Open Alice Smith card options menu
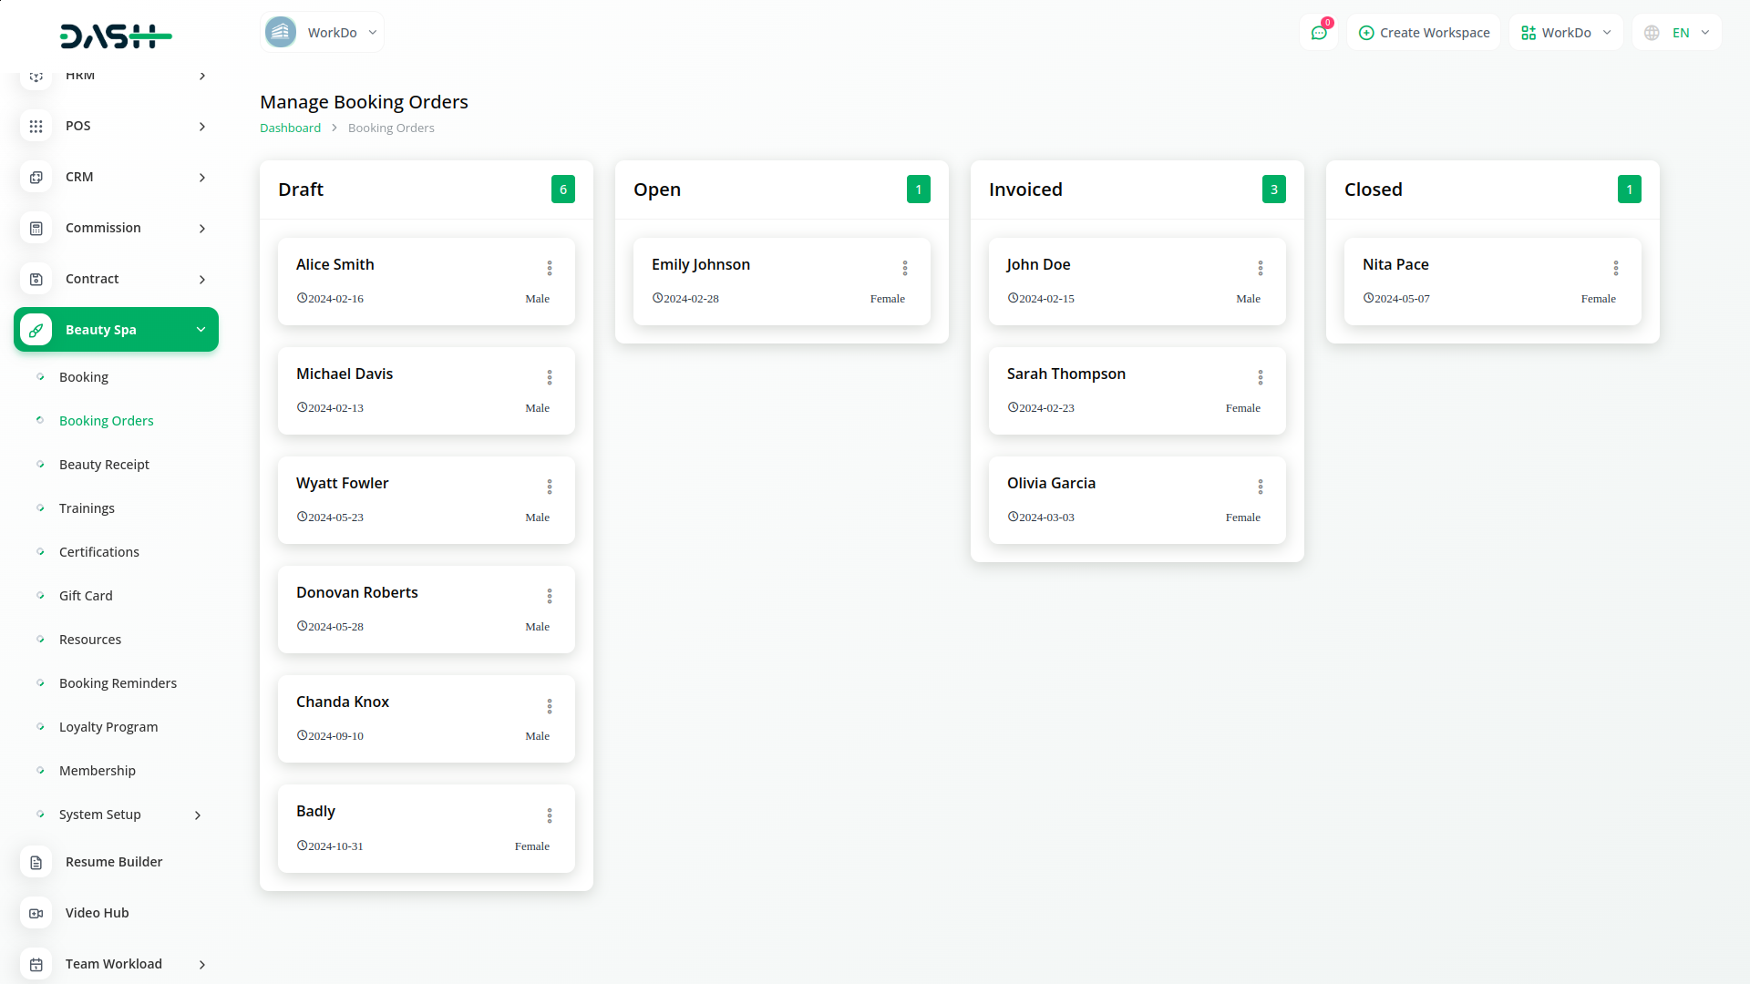The width and height of the screenshot is (1750, 984). (550, 268)
